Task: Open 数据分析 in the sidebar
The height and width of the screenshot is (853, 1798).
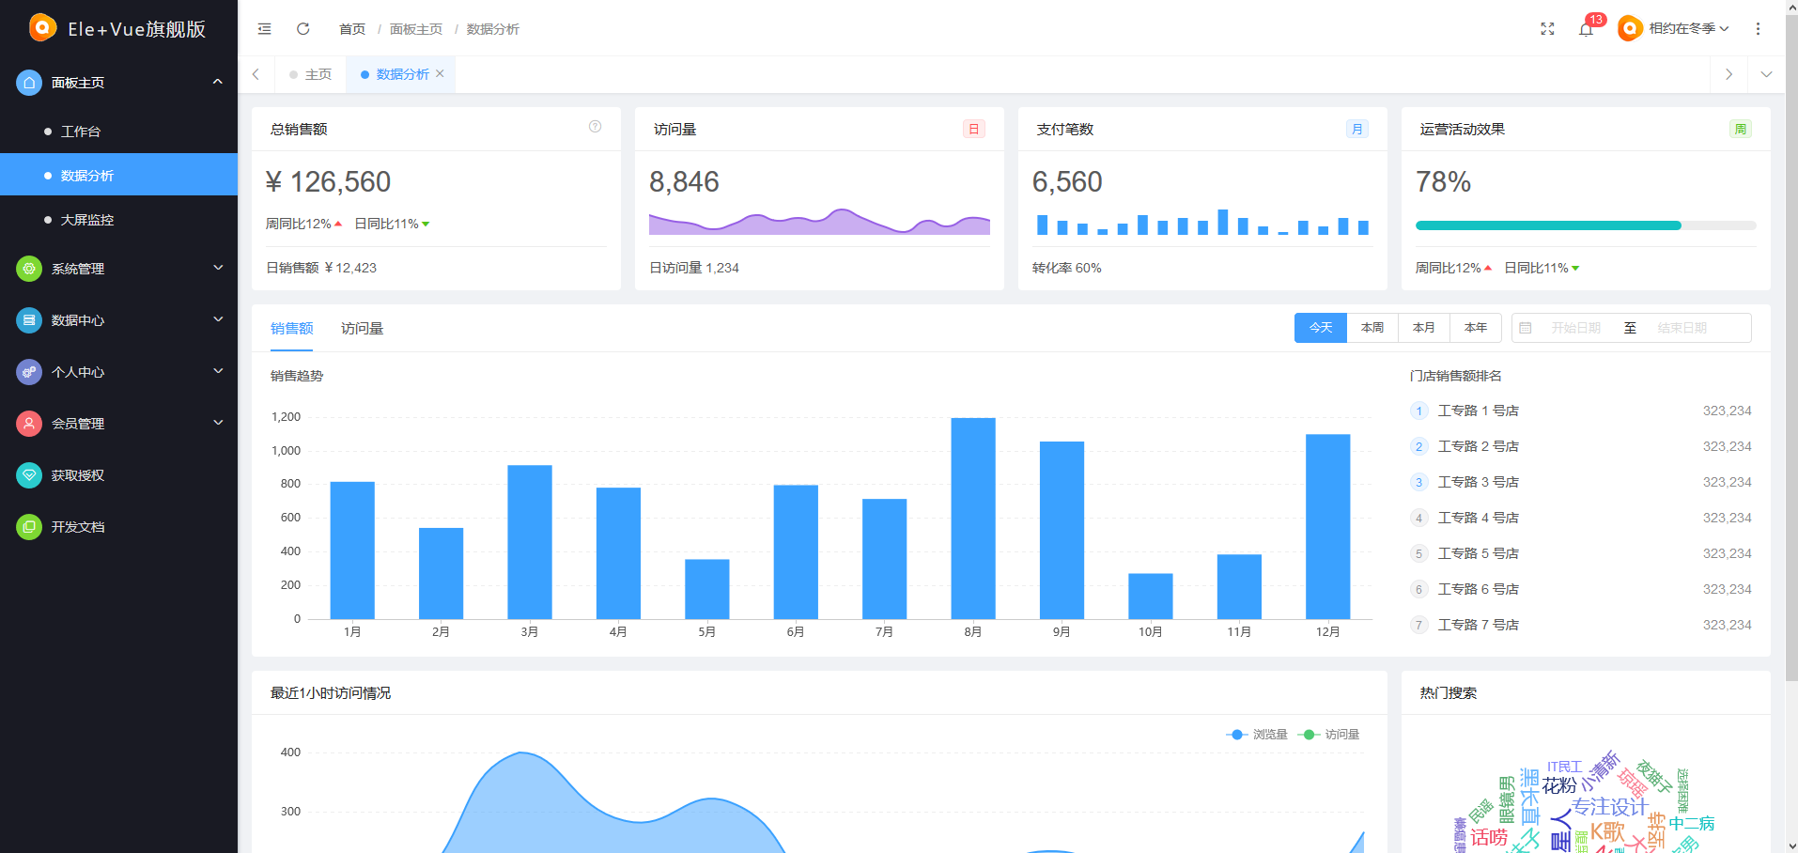Action: 118,175
